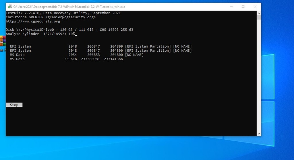Maximize the testdisk_win.exe window
Viewport: 294px width, 160px height.
(243, 7)
